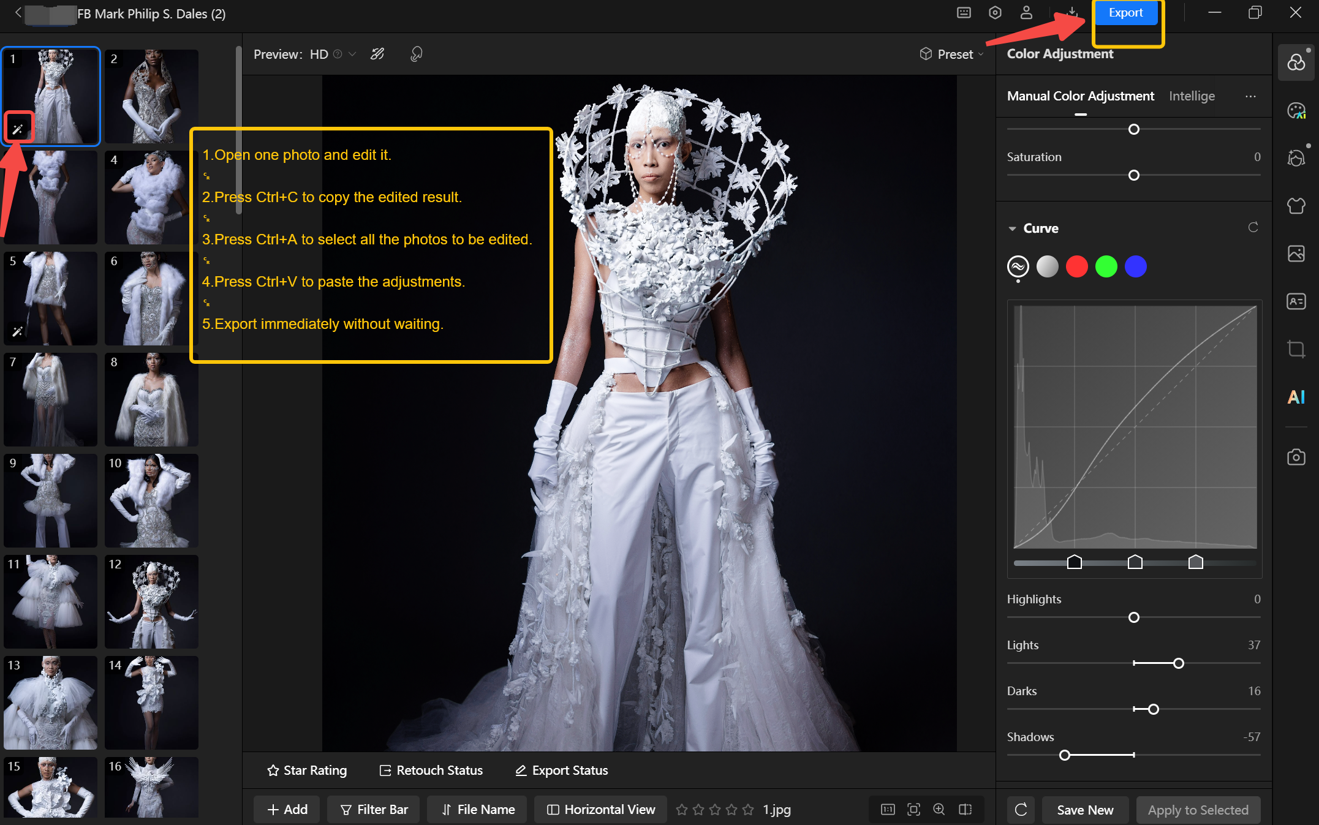Select the green curve channel
This screenshot has height=825, width=1319.
(x=1106, y=266)
